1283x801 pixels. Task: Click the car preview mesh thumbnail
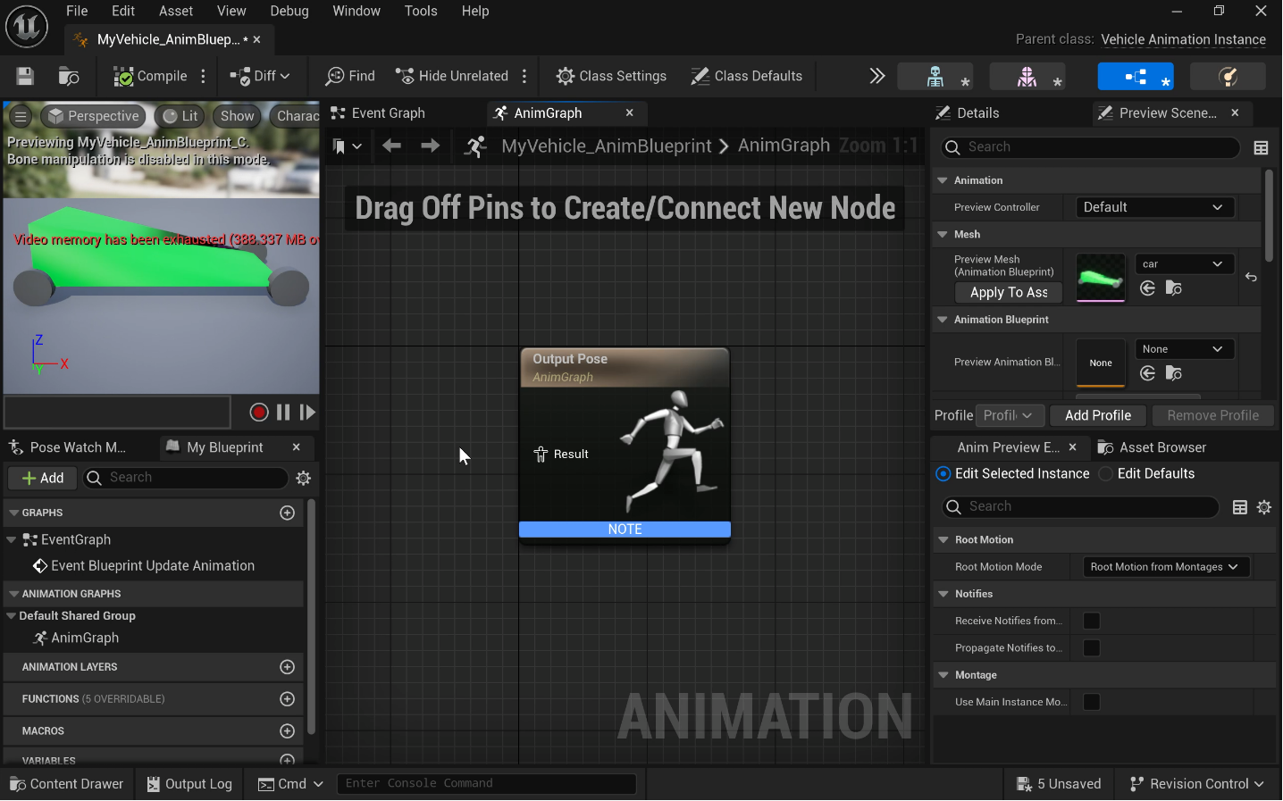(1101, 278)
